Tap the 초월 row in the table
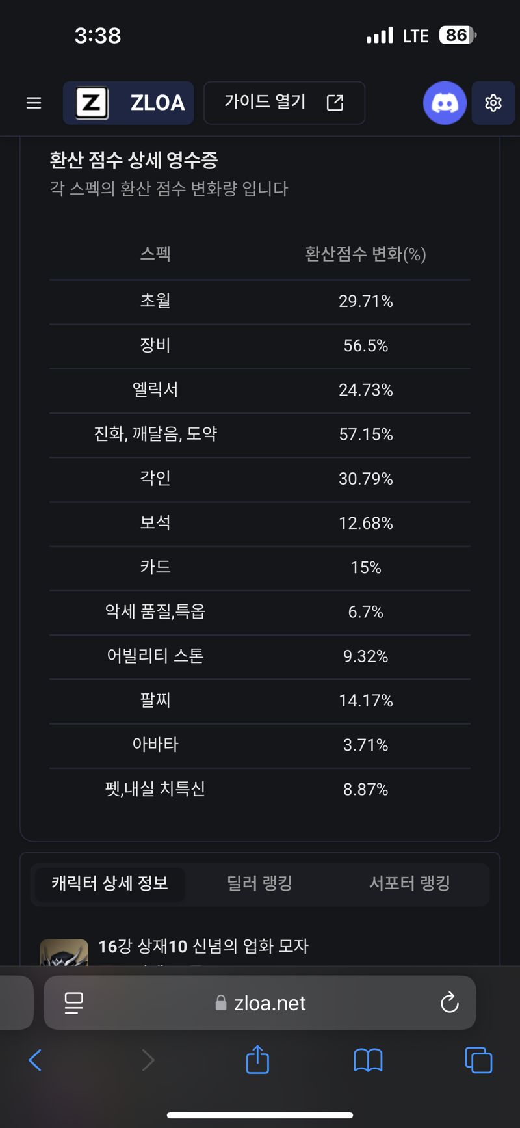The image size is (520, 1128). pos(260,302)
